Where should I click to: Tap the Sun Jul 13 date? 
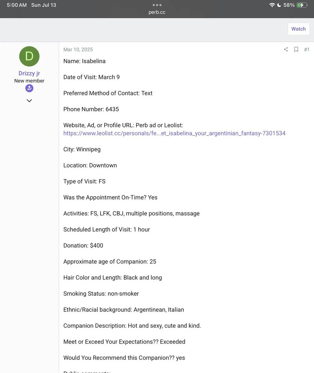(x=44, y=5)
